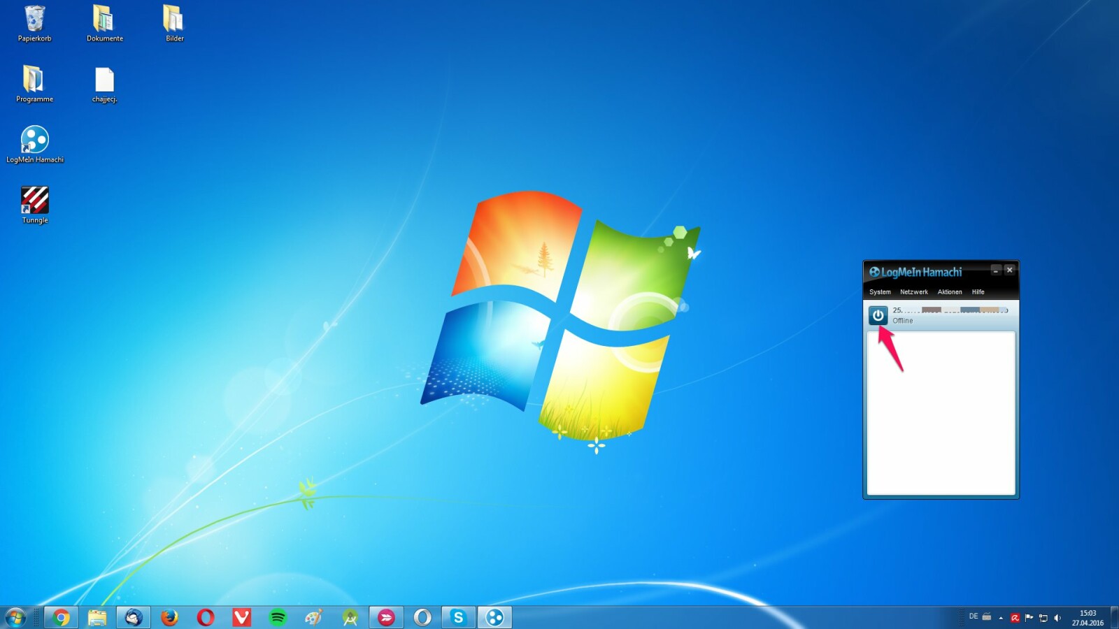Open the Action Center flag icon
The width and height of the screenshot is (1119, 629).
(1029, 618)
